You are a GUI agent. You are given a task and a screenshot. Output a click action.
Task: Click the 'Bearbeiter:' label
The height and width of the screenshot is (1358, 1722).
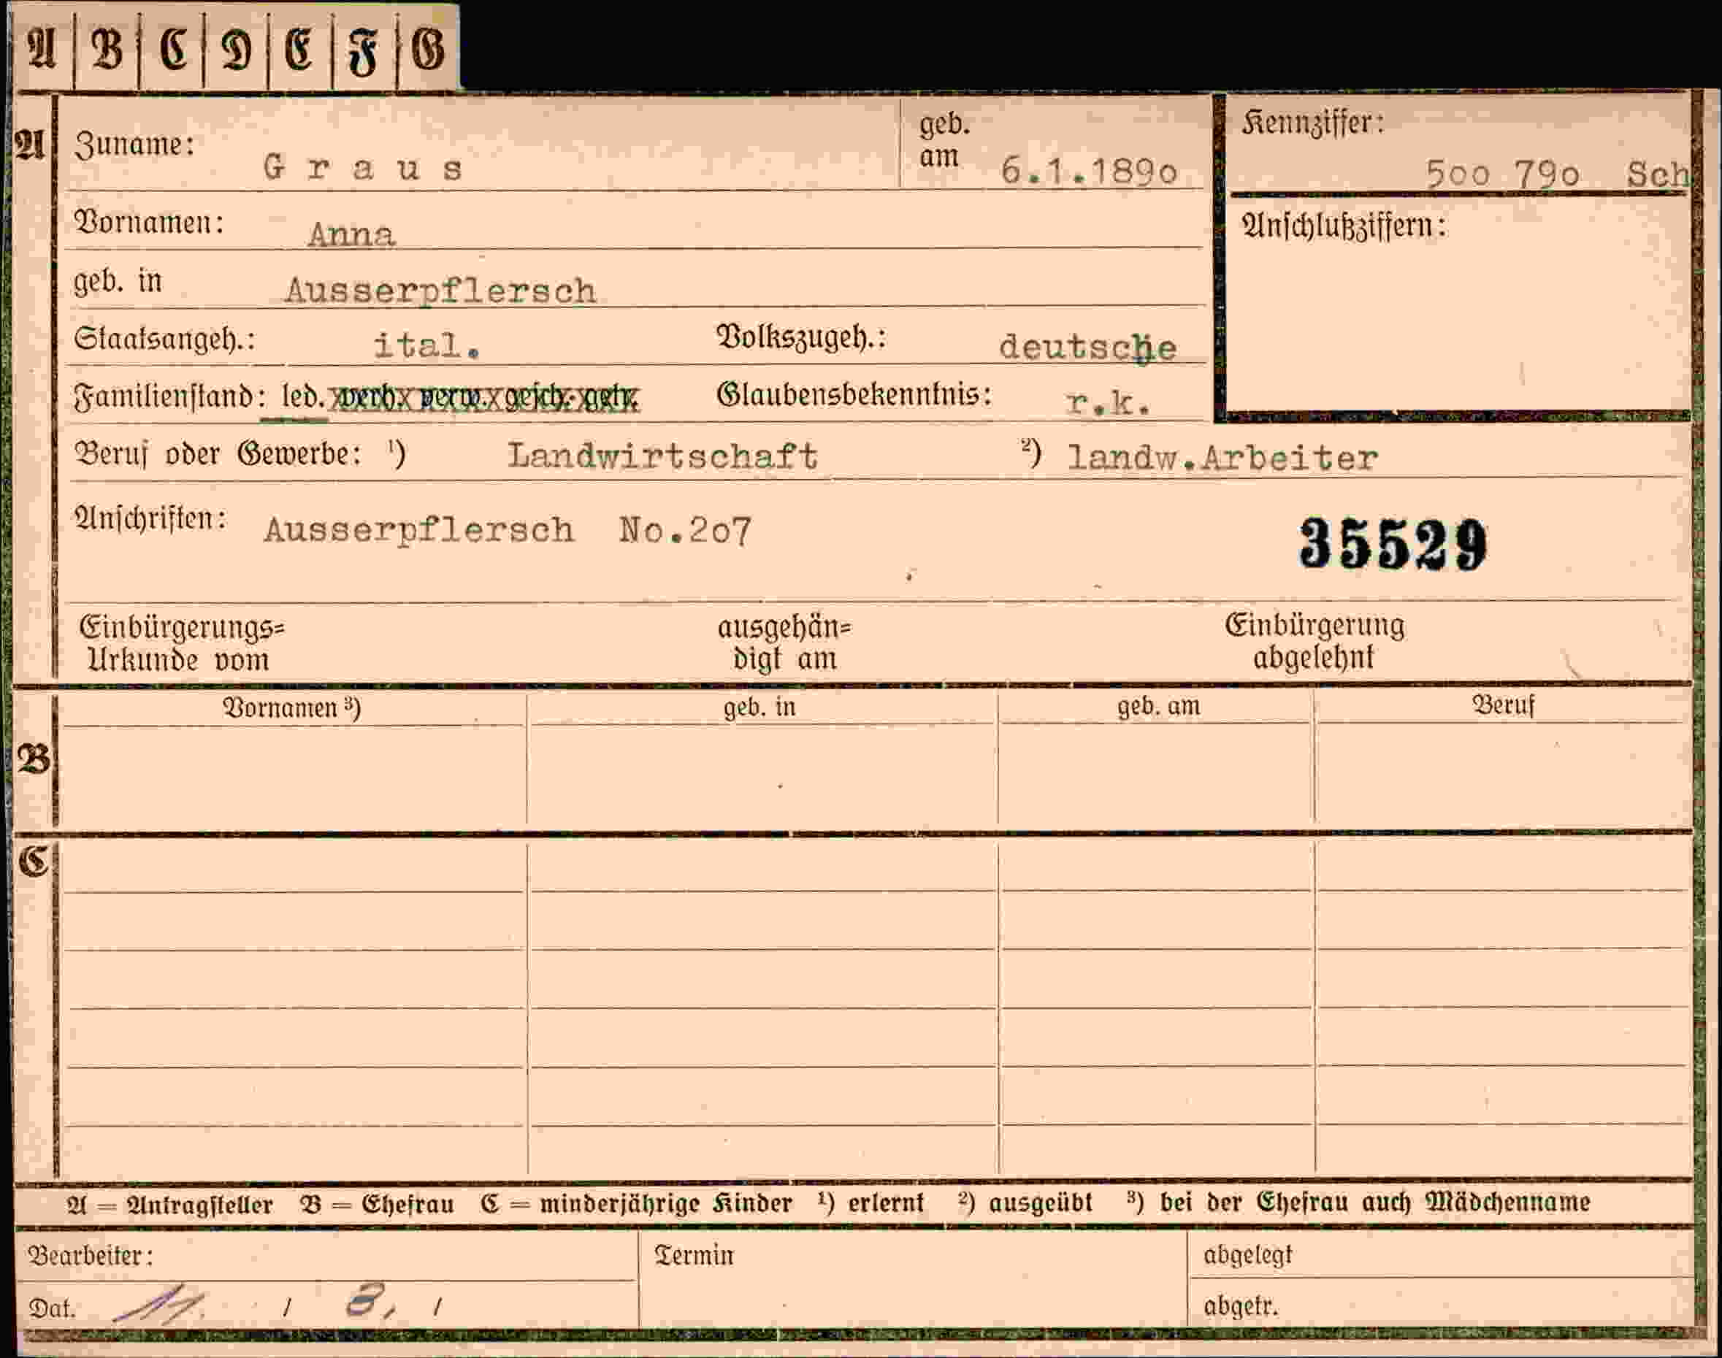point(91,1257)
